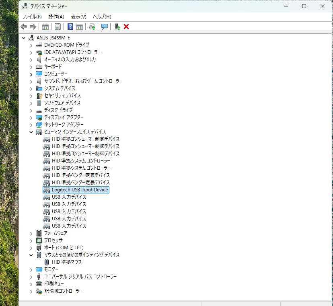Expand ユニバーサル シリアル バス コントローラー category

(x=31, y=277)
